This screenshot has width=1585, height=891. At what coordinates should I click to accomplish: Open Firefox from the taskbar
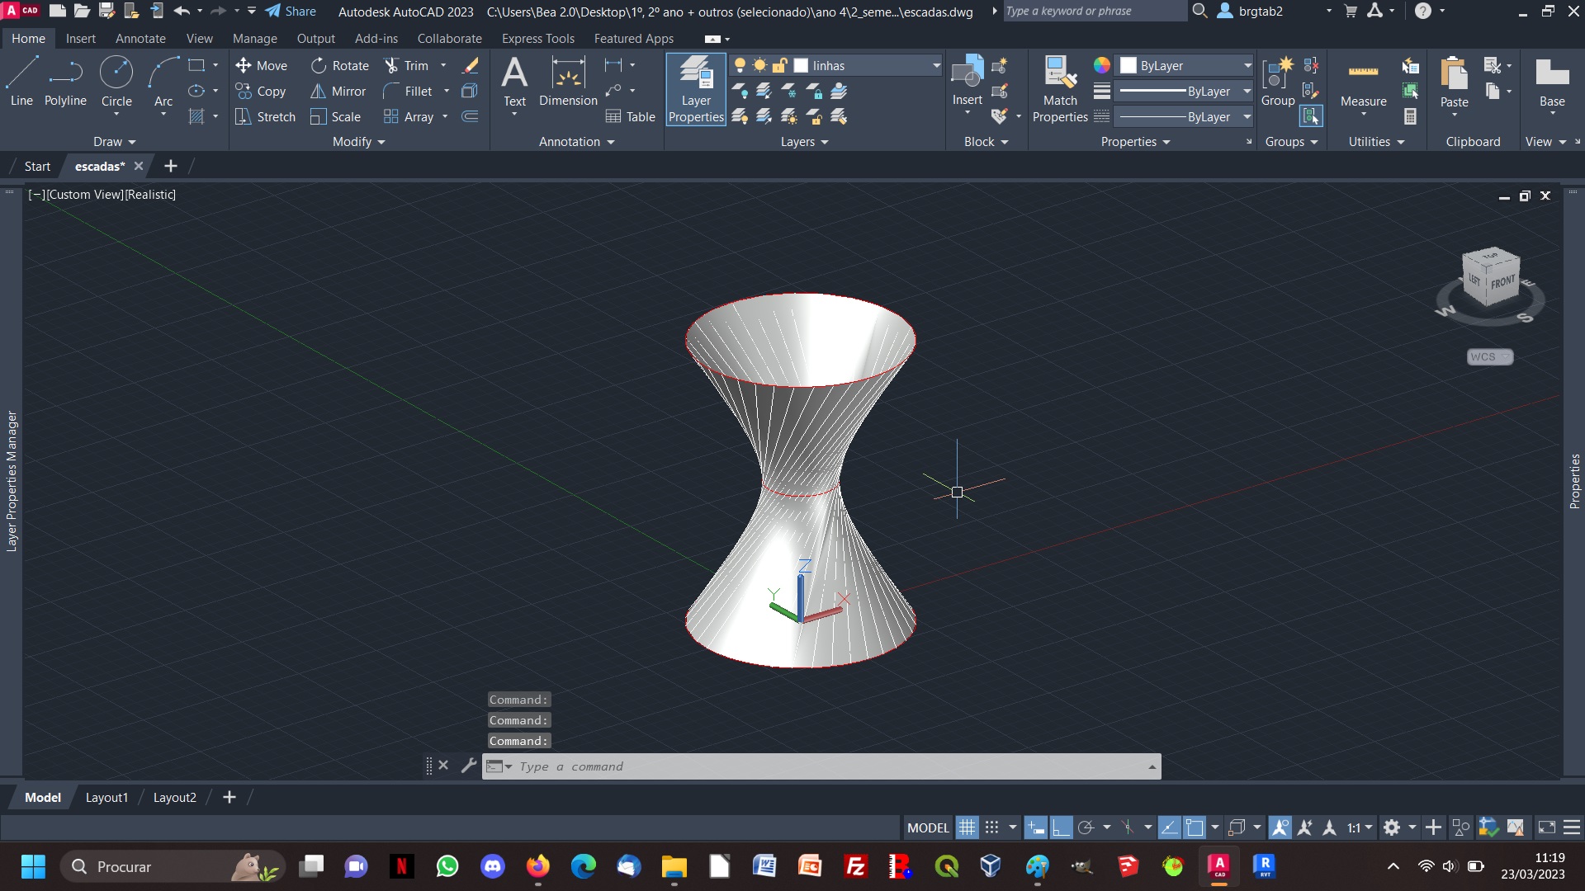[538, 867]
